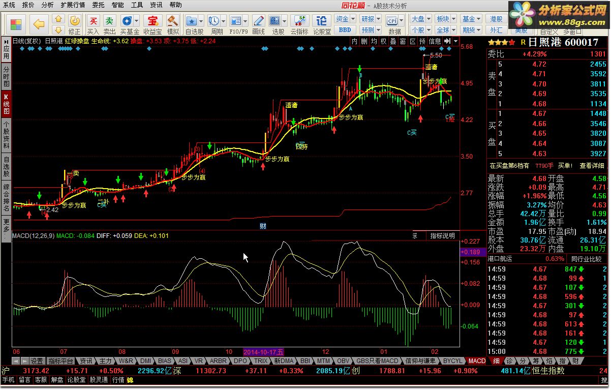Screen dimensions: 611x390
Task: Toggle 区 range option
Action: pyautogui.click(x=413, y=42)
